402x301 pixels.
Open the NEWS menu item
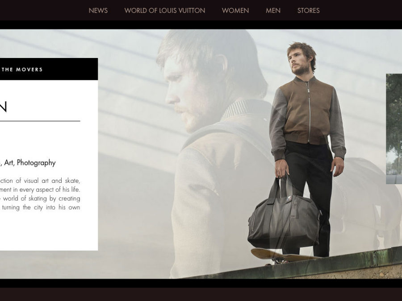(x=98, y=11)
